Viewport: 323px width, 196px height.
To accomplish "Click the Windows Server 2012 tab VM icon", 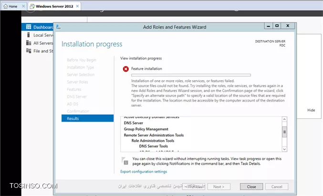I will [32, 6].
